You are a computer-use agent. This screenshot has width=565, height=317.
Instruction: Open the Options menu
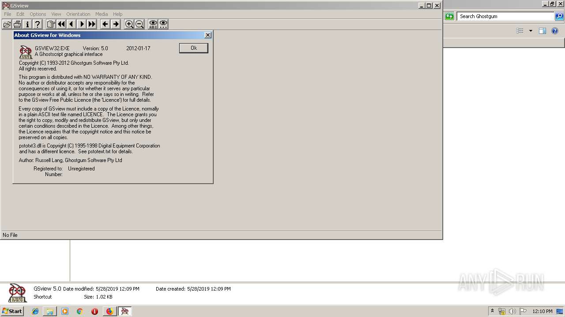coord(38,14)
